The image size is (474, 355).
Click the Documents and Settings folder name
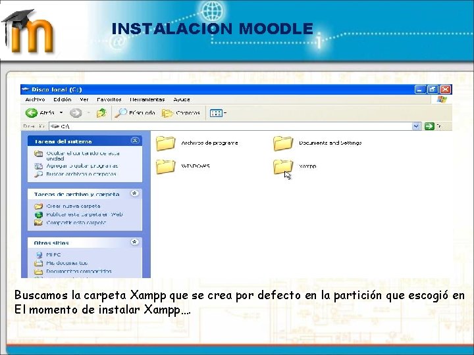[330, 143]
